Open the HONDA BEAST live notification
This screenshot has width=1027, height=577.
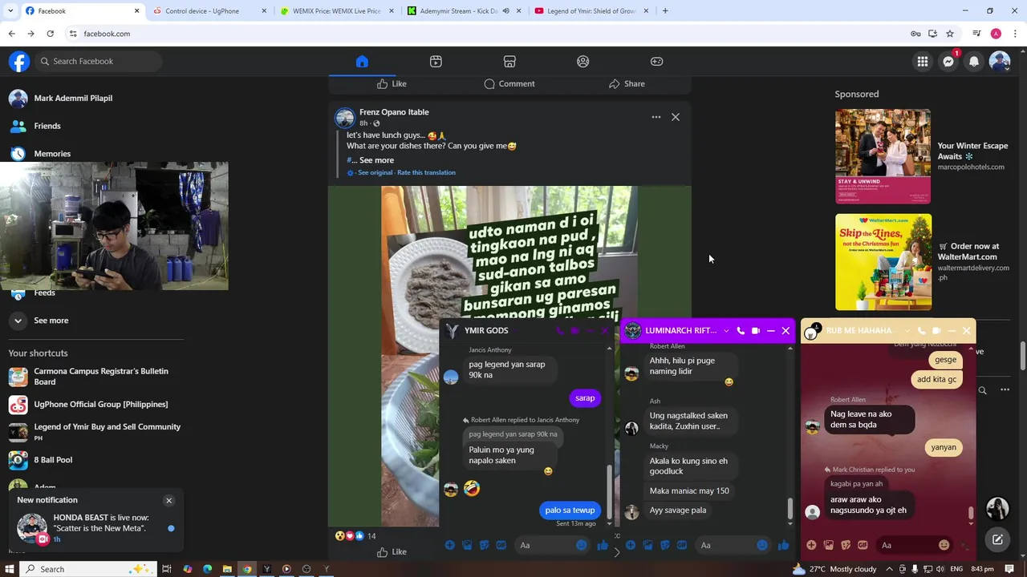coord(96,528)
